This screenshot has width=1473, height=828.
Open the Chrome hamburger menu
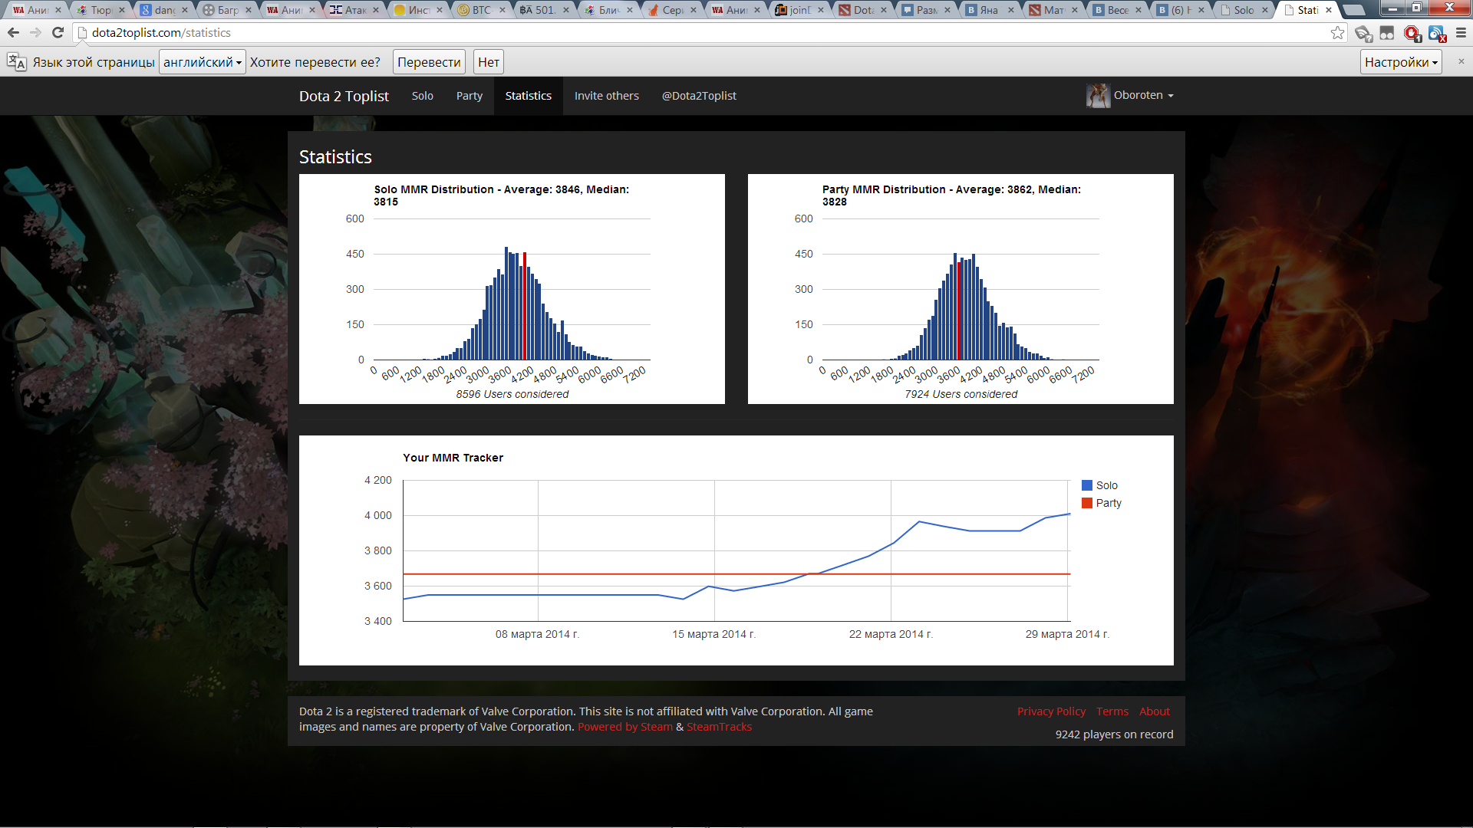(1461, 33)
